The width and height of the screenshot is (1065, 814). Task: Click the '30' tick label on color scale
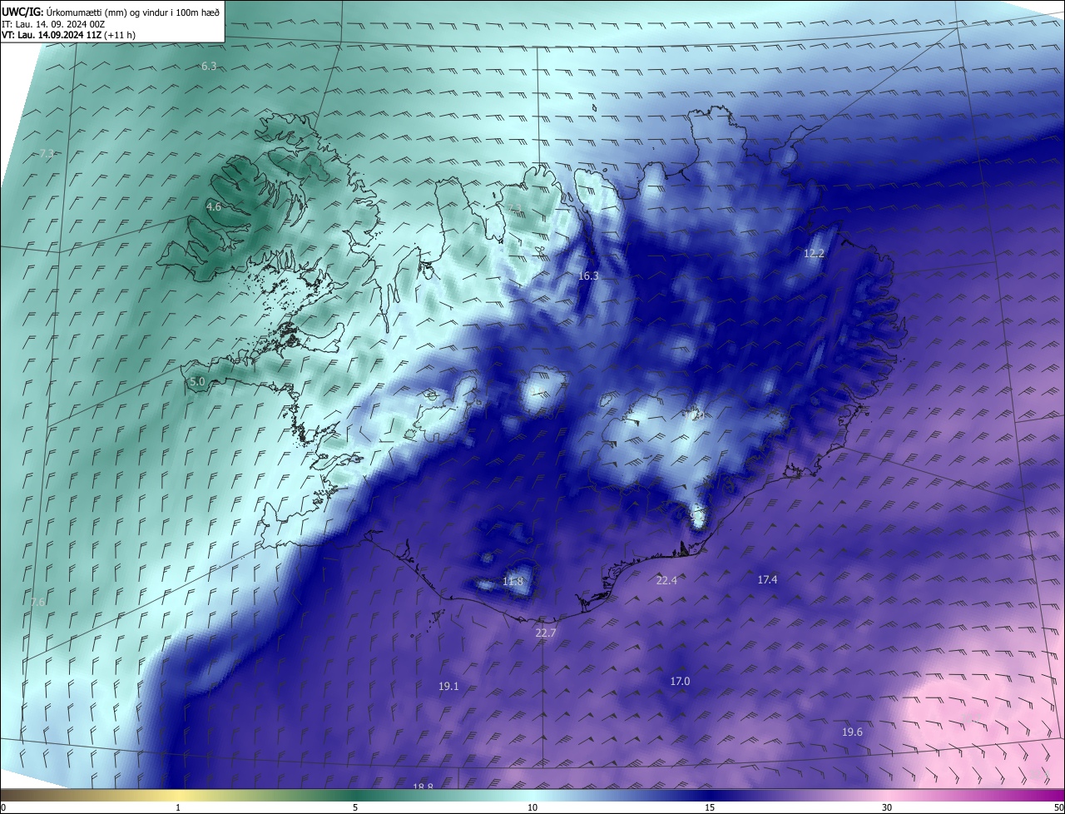(x=887, y=807)
